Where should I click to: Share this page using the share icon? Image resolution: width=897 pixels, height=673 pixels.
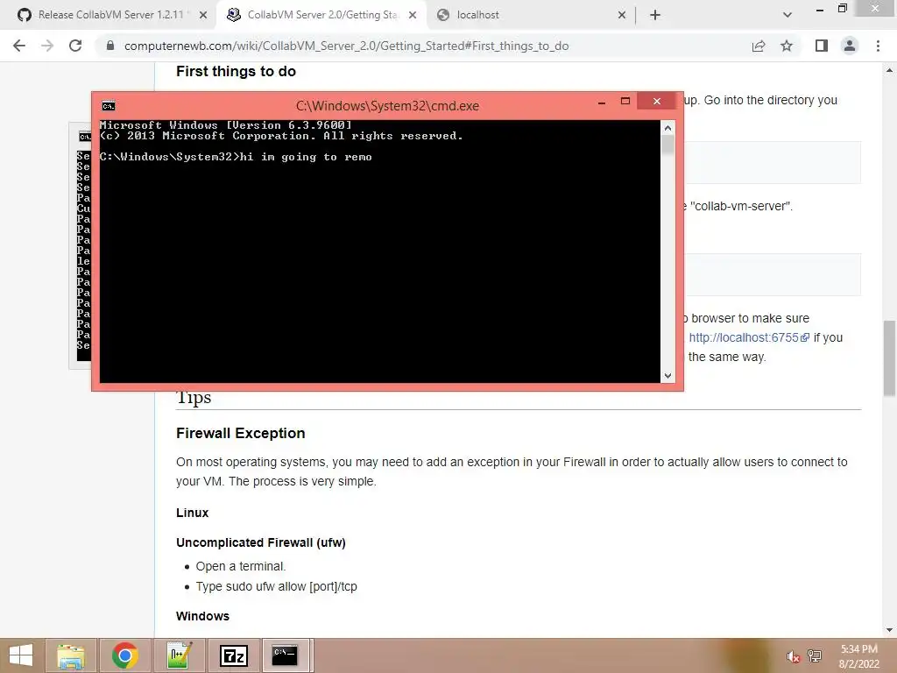759,46
